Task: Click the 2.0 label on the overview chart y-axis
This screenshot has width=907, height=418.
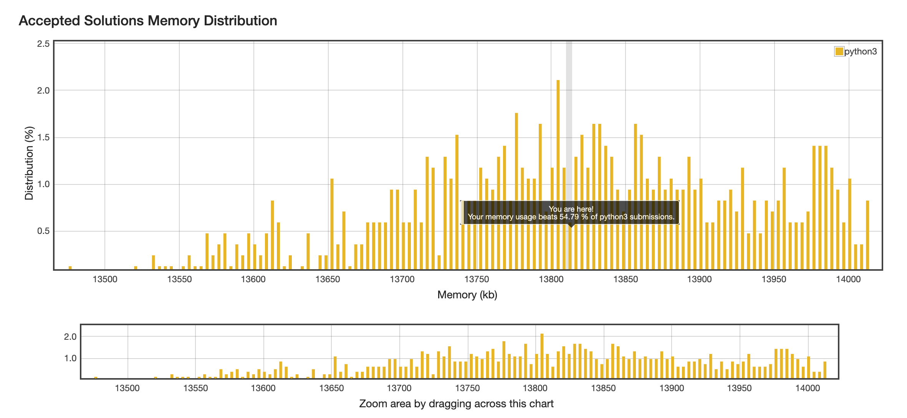Action: (x=70, y=337)
